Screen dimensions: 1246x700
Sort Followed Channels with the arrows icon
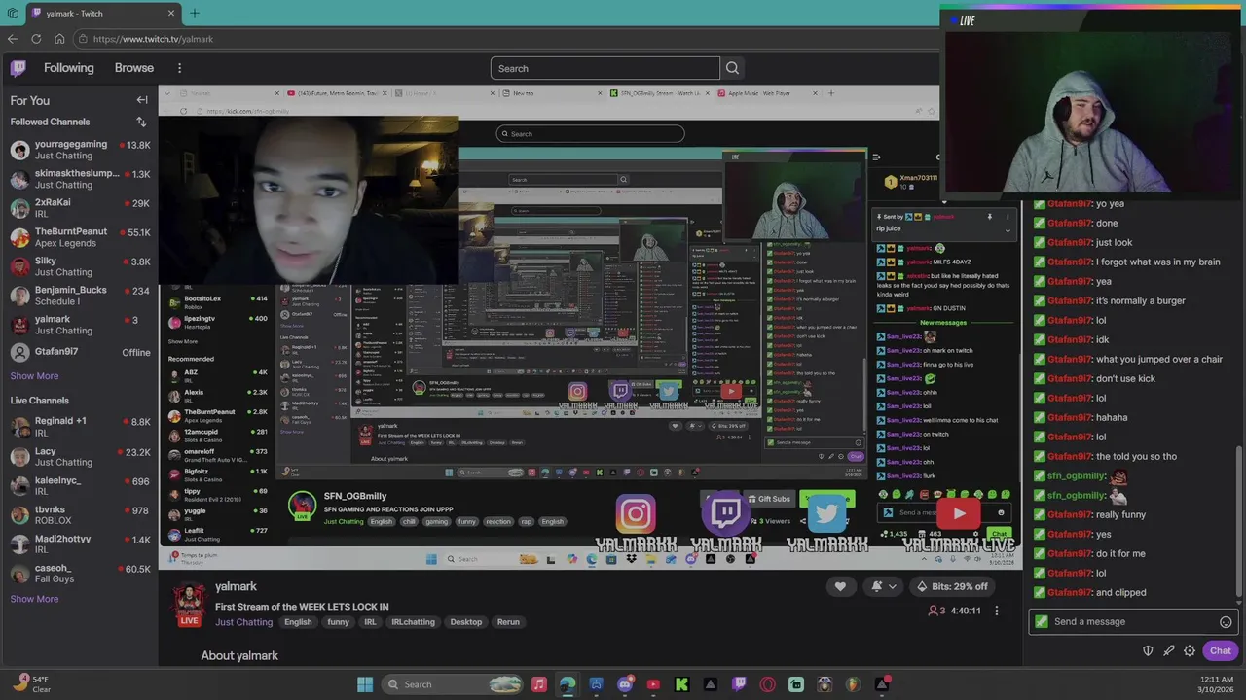pos(141,122)
